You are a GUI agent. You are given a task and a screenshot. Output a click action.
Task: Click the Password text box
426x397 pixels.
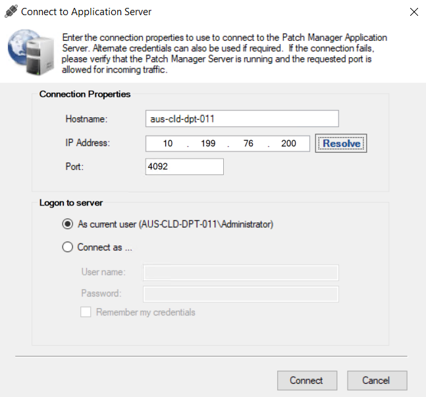tap(241, 294)
